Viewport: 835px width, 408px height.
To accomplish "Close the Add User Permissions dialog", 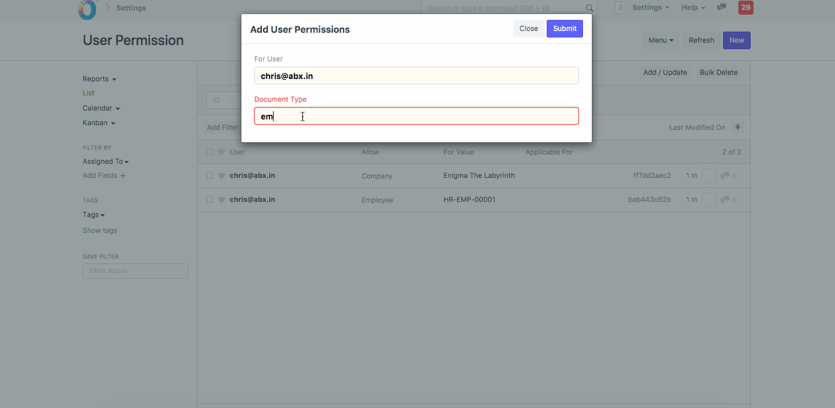I will pos(528,29).
